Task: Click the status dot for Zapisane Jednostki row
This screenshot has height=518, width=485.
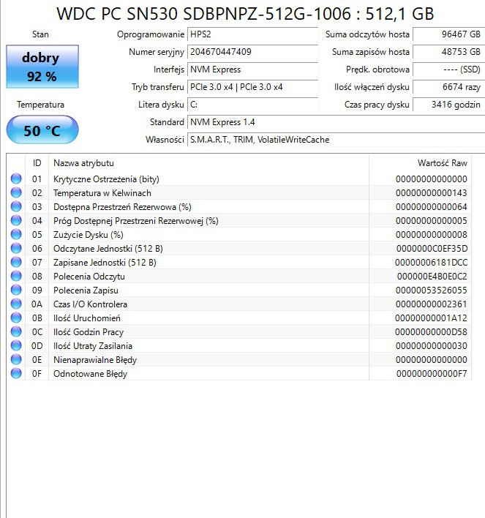Action: point(16,262)
